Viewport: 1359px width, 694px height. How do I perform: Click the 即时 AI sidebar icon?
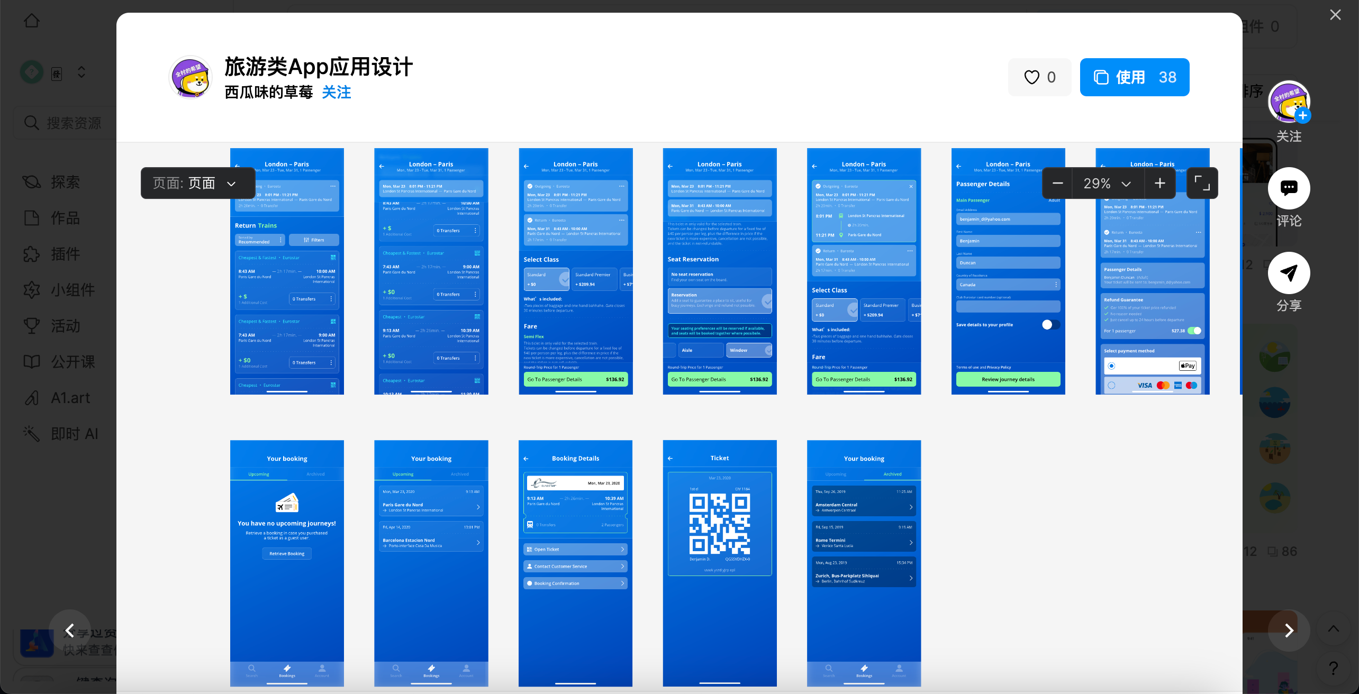pyautogui.click(x=32, y=434)
